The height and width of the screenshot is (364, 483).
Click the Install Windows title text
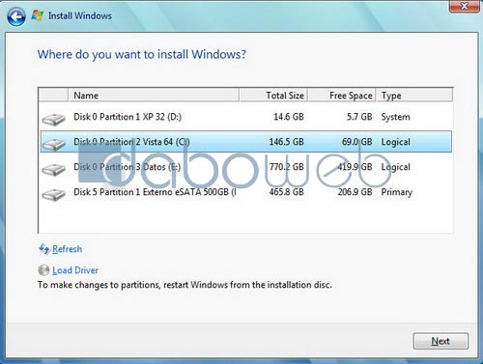coord(80,15)
